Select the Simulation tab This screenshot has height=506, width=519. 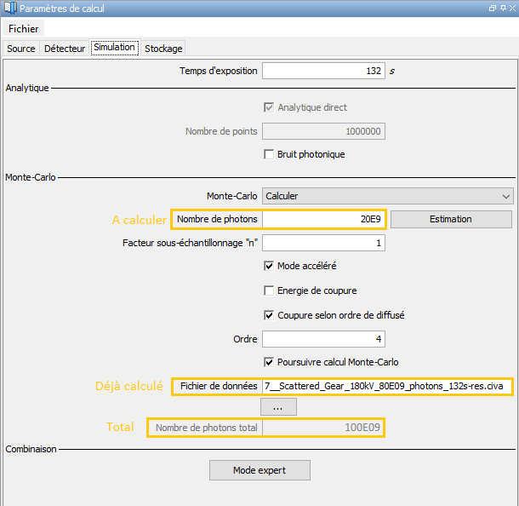click(x=114, y=48)
